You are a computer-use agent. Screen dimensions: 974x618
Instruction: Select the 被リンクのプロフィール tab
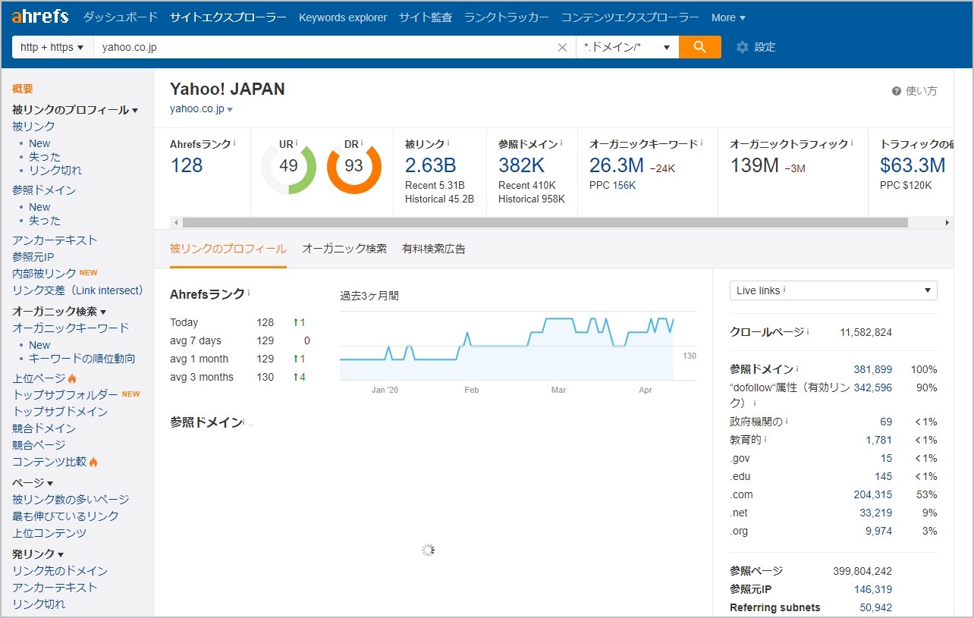[228, 249]
